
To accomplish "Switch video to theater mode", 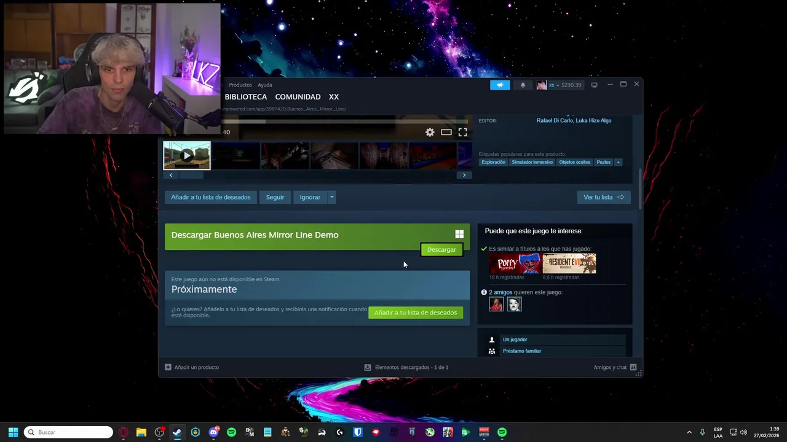I will 446,132.
